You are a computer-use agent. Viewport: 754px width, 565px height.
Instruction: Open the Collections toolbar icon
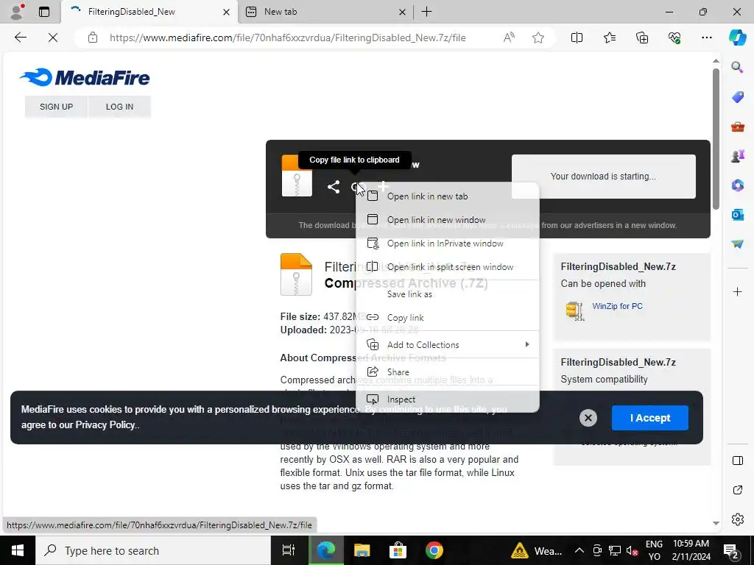(642, 38)
